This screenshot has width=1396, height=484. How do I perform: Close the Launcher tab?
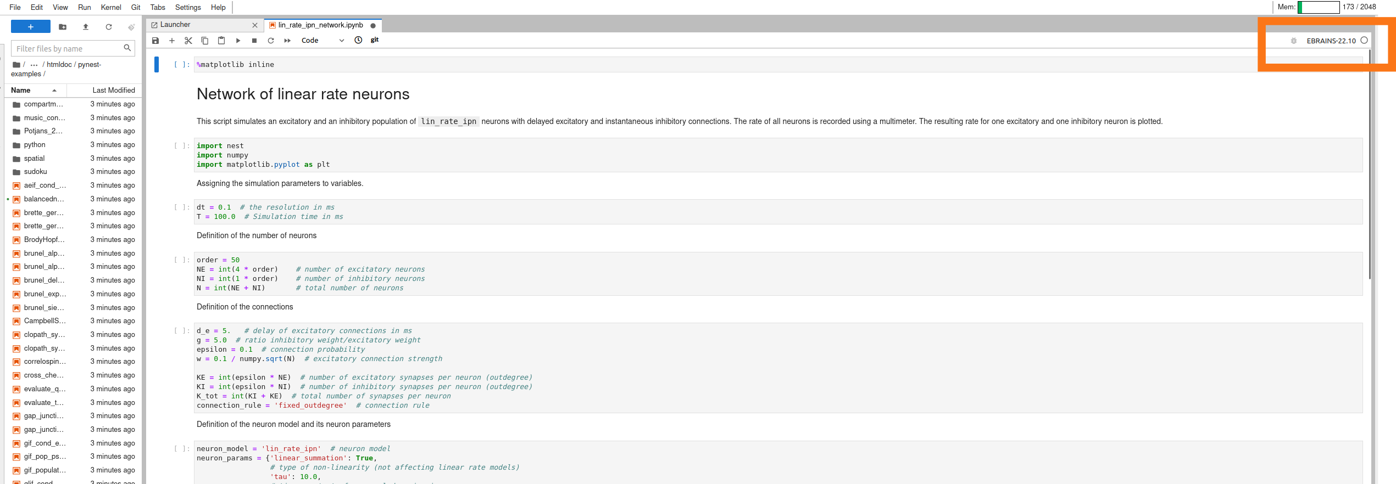(255, 25)
